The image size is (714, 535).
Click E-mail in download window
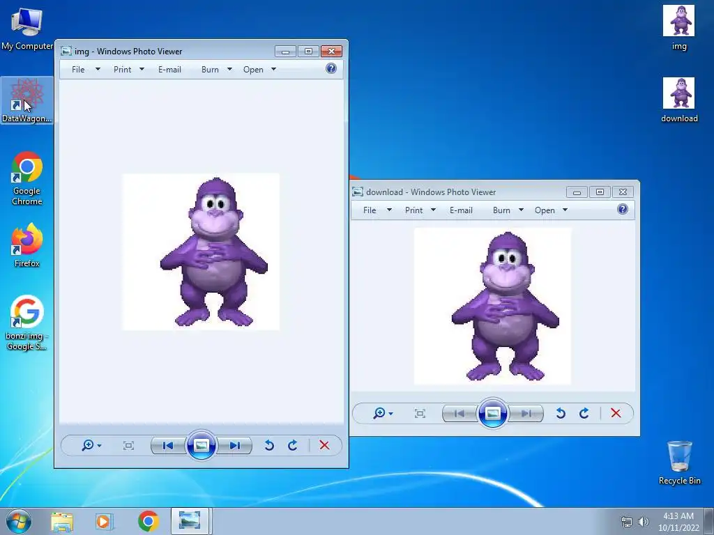461,210
